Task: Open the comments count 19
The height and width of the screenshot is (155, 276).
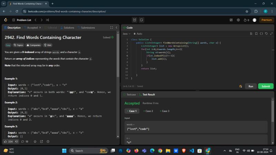Action: pos(25,142)
